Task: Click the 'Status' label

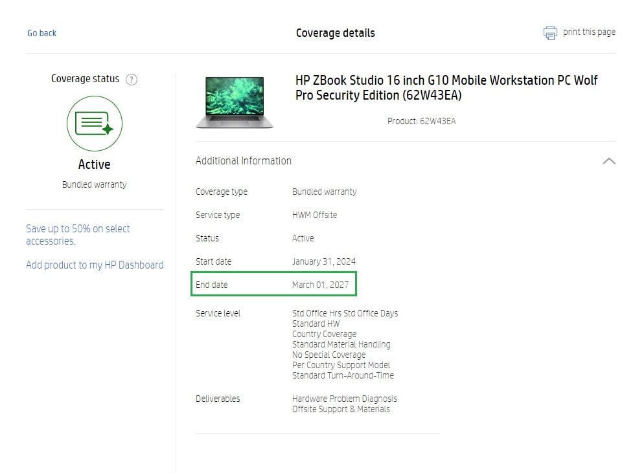Action: point(207,238)
